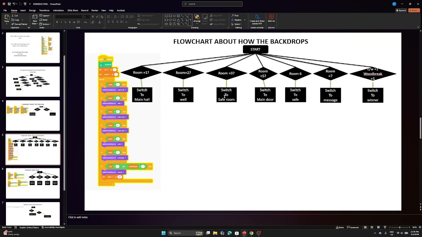Start Slide Show from status bar
The image size is (422, 237).
pyautogui.click(x=385, y=227)
